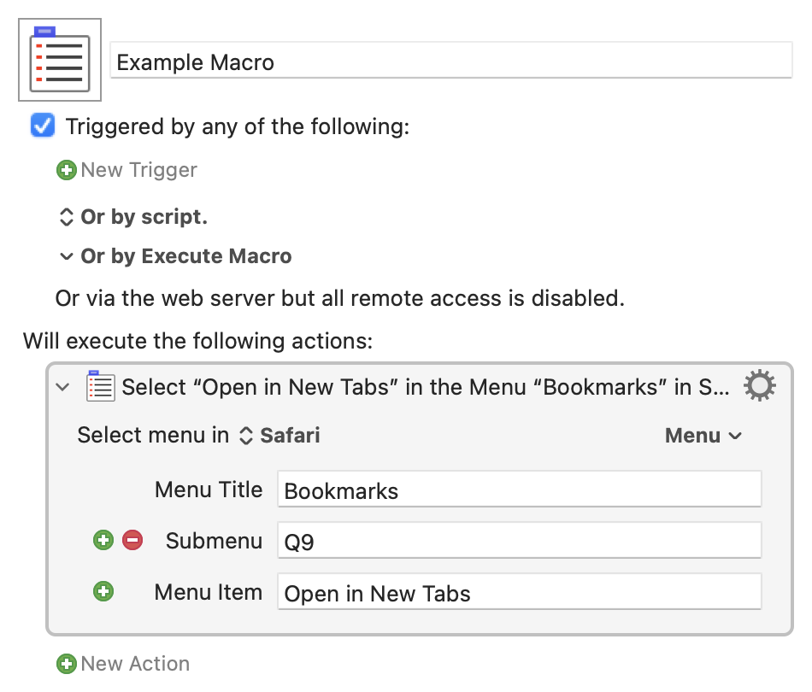Viewport: 812px width, 692px height.
Task: Click the green plus icon for New Action
Action: coord(67,664)
